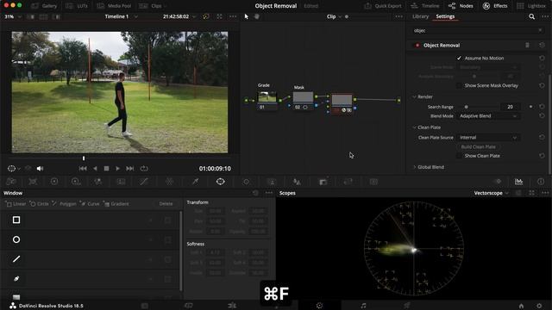This screenshot has width=552, height=310.
Task: Open the Media Pool panel
Action: point(114,6)
